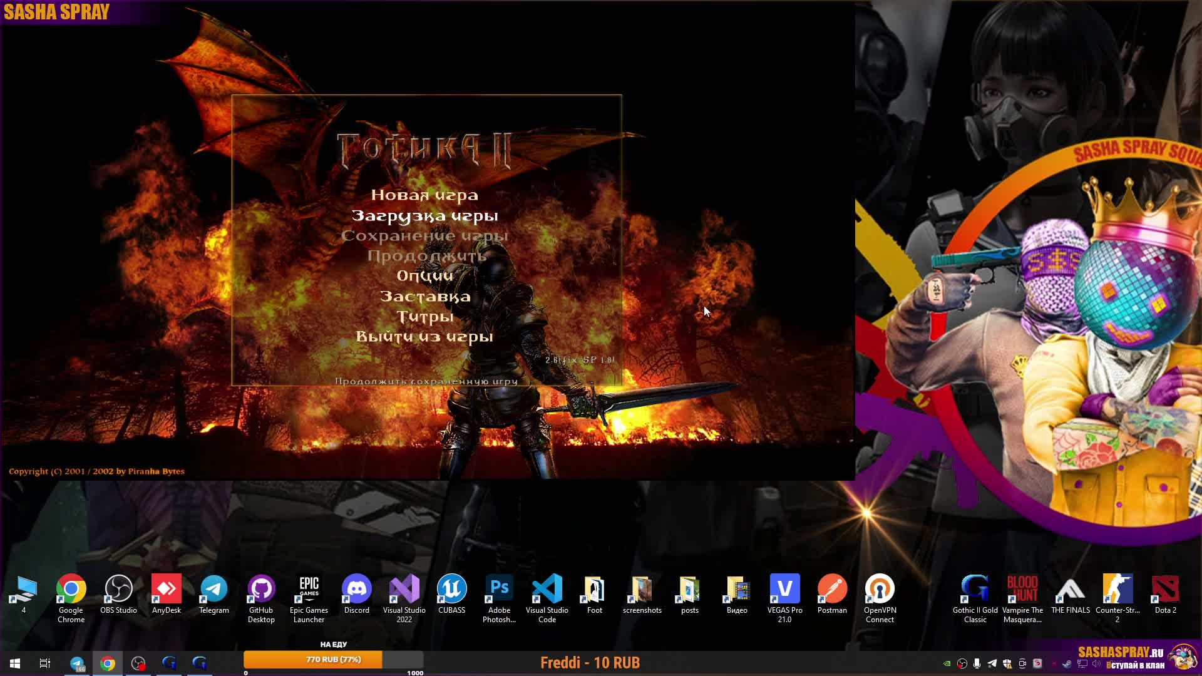
Task: Launch Dota 2 desktop icon
Action: pyautogui.click(x=1165, y=590)
